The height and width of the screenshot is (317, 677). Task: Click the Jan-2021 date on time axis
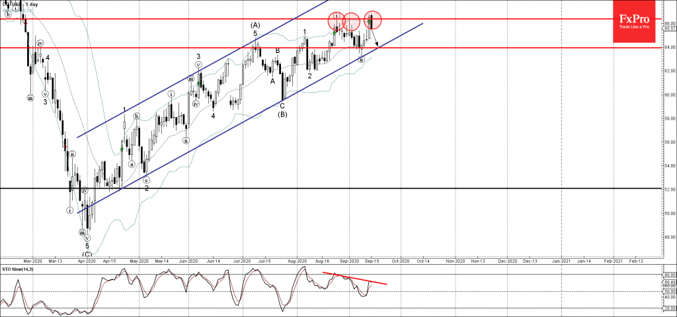coord(561,262)
